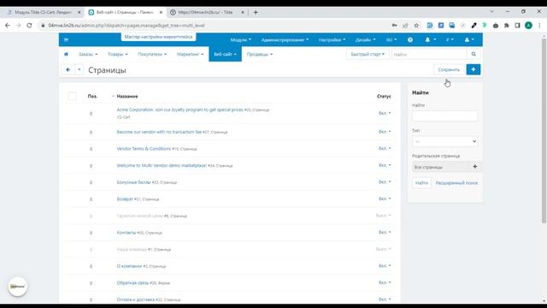Reload the page in browser
Screen dimensions: 547x308
(x=29, y=25)
